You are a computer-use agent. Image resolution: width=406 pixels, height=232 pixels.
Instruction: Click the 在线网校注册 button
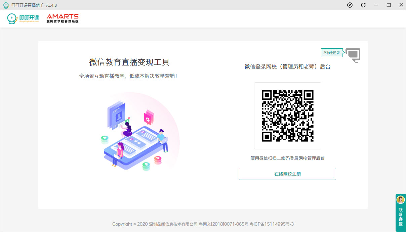pos(287,174)
